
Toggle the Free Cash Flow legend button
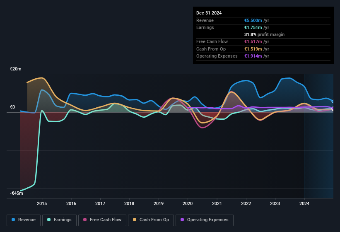click(102, 220)
